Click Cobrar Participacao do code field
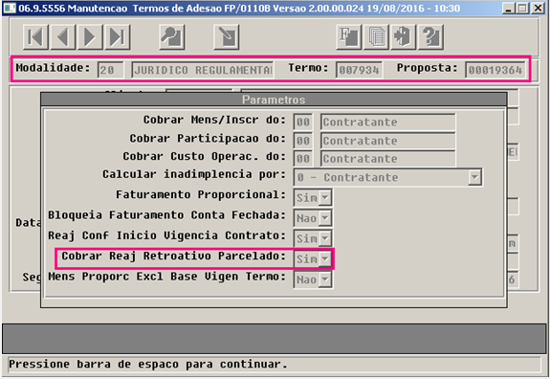Screen dimensions: 550x379 pos(303,141)
